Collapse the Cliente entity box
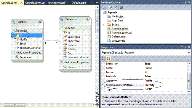Image resolution: width=192 pixels, height=108 pixels. (40, 22)
